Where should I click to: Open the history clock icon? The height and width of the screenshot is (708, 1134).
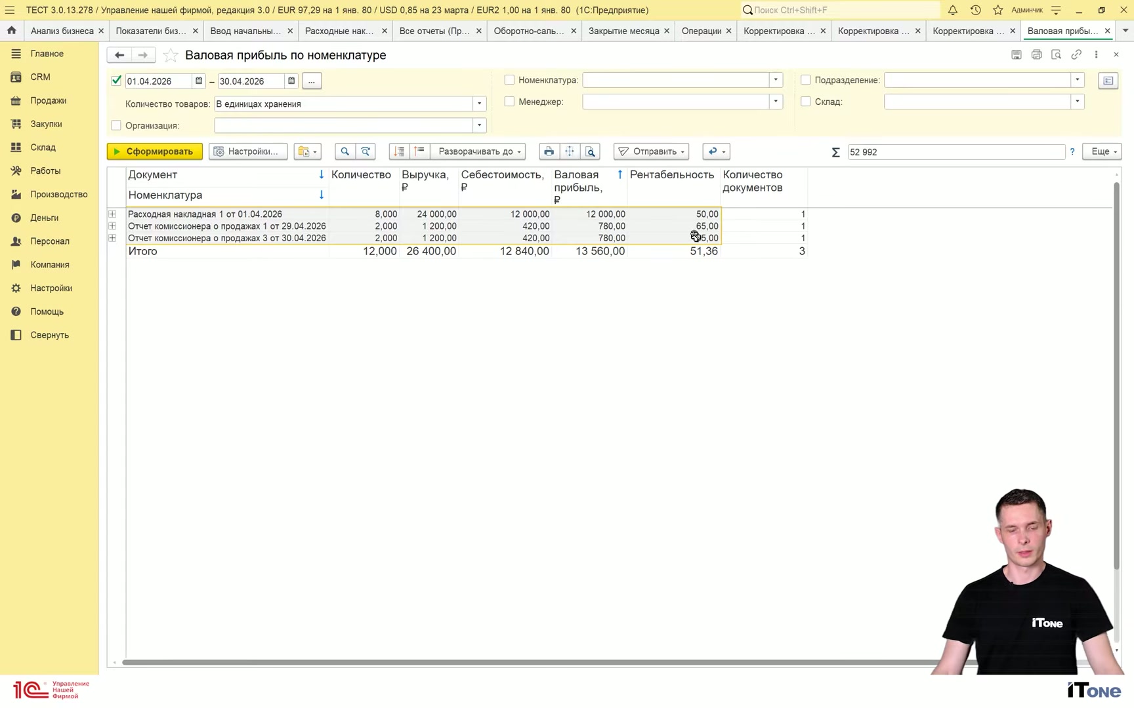975,10
